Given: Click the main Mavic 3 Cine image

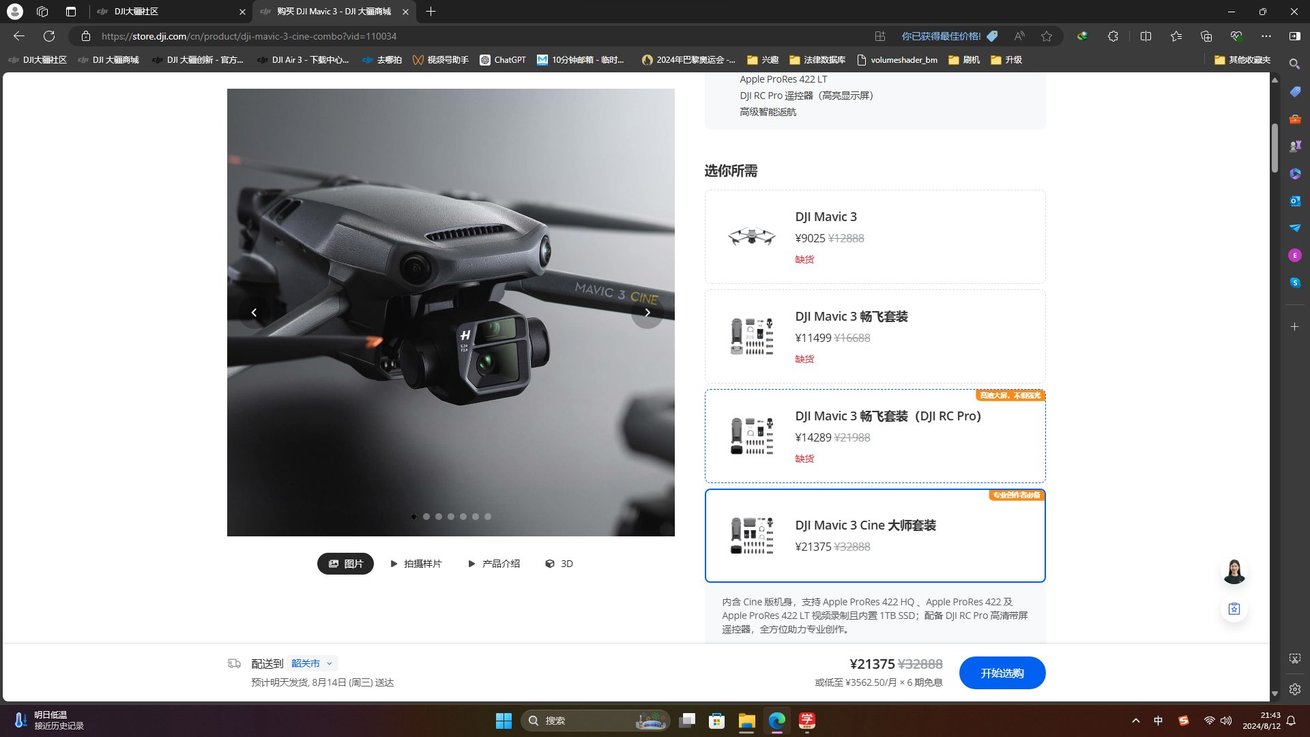Looking at the screenshot, I should click(x=450, y=313).
